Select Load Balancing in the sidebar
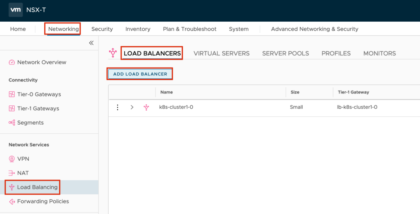This screenshot has height=214, width=420. [x=37, y=187]
